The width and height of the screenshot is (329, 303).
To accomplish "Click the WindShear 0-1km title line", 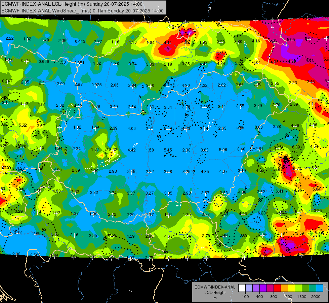I will coord(82,11).
